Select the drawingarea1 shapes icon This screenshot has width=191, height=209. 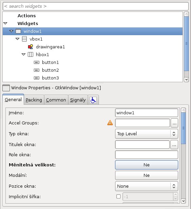(x=30, y=47)
